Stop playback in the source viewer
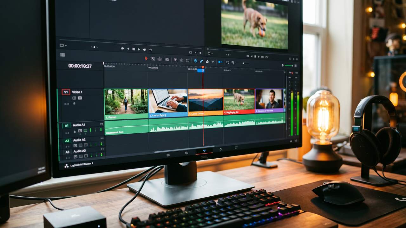Viewport: 406px width, 228px height. 134,49
